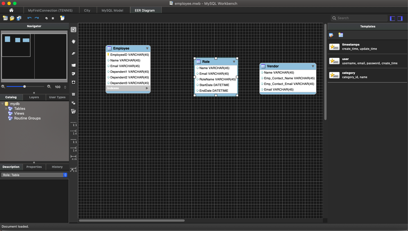Collapse the Employee table with its arrow
Image resolution: width=408 pixels, height=231 pixels.
tap(147, 48)
